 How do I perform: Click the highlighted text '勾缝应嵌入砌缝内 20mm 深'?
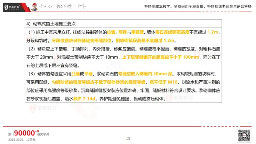pyautogui.click(x=145, y=74)
